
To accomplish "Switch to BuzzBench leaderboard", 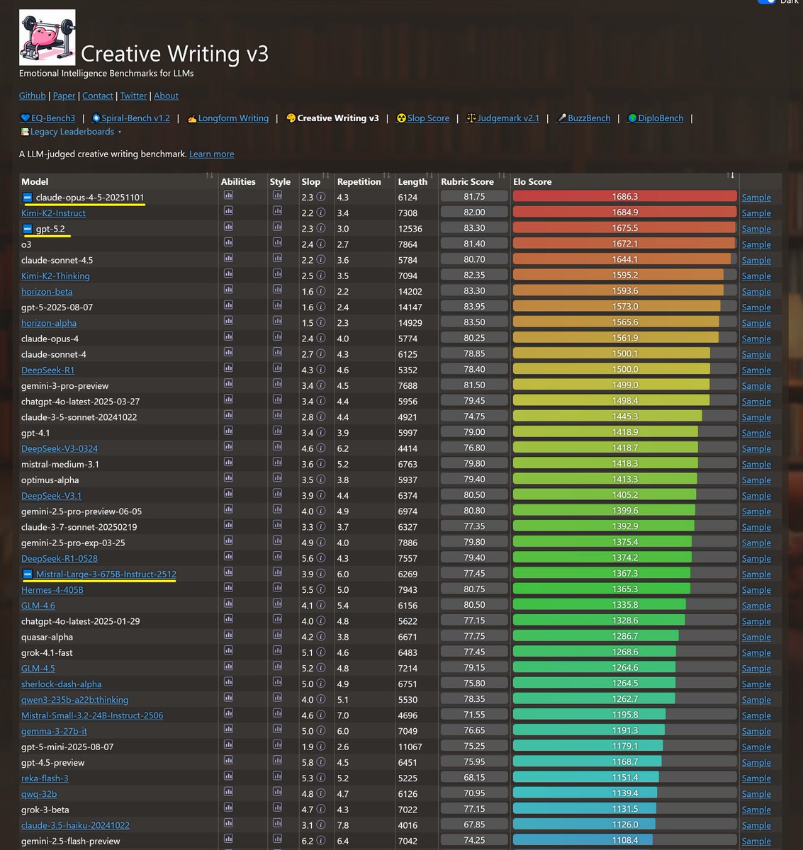I will coord(583,118).
